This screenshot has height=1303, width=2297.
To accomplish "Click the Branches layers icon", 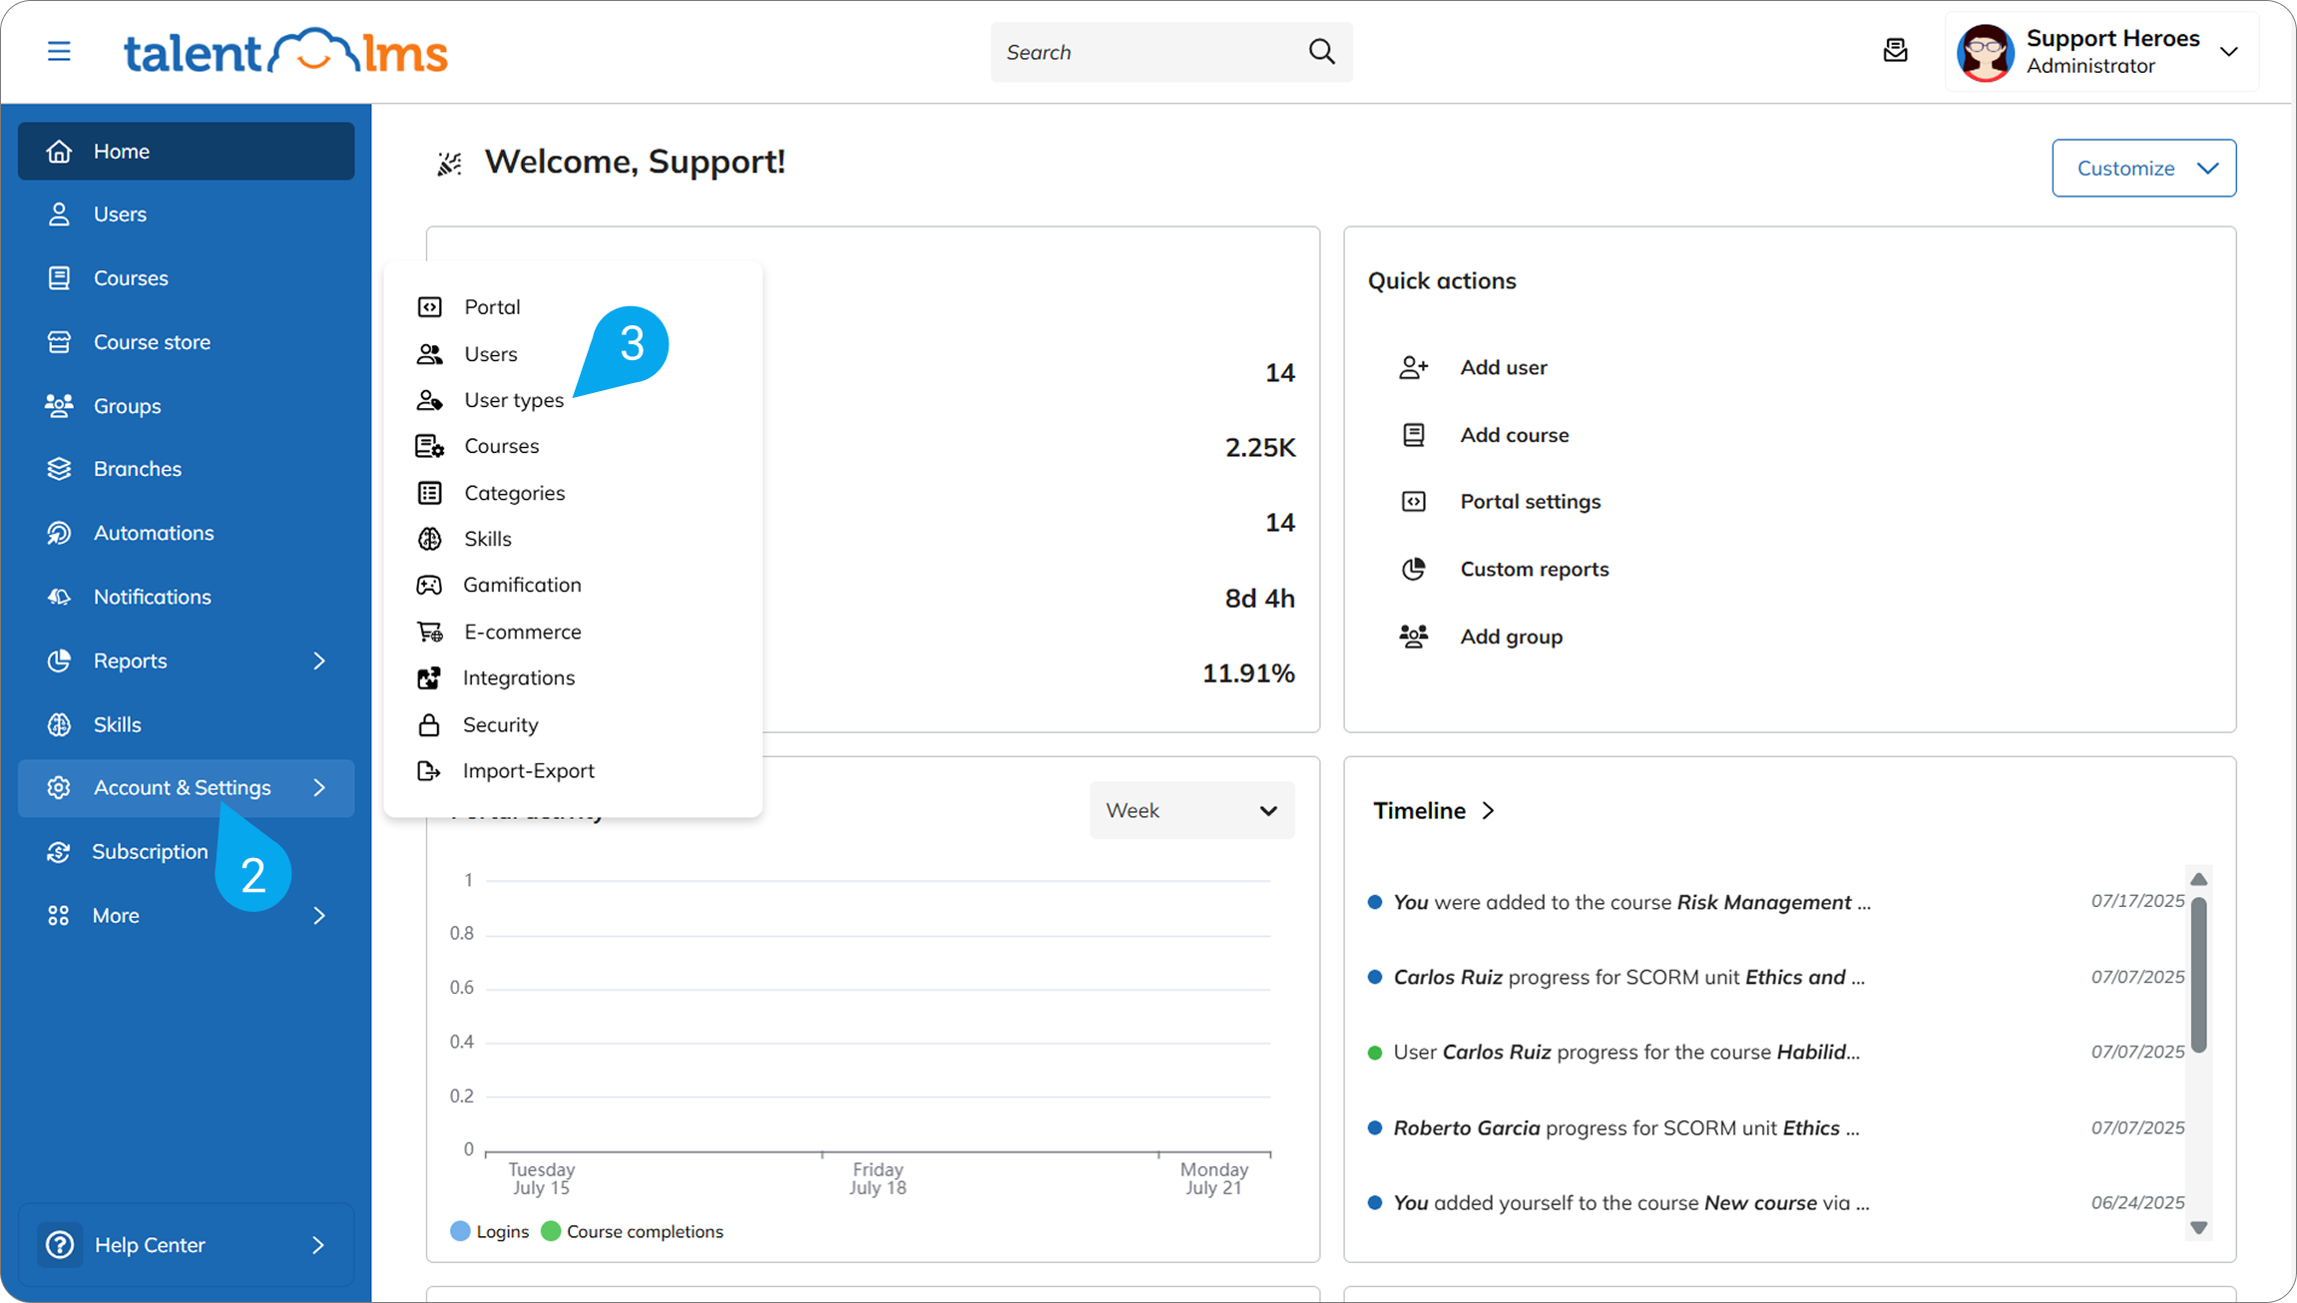I will (x=59, y=468).
